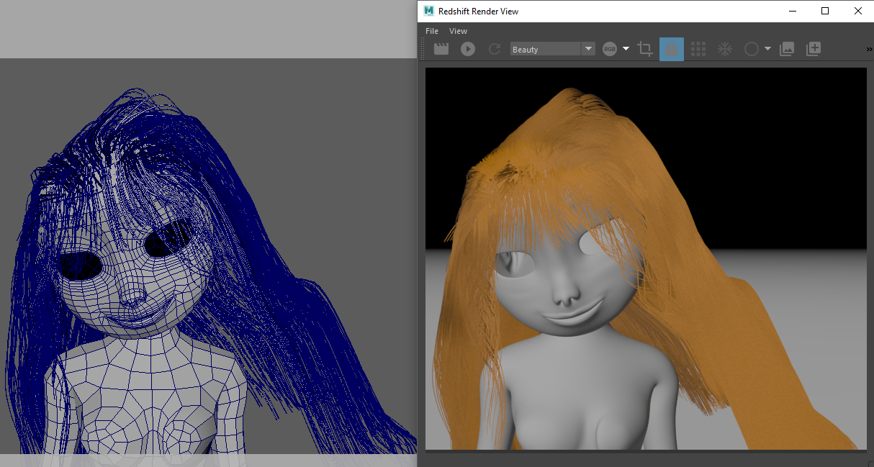Click the clapperboard render icon
The height and width of the screenshot is (467, 874).
click(441, 49)
